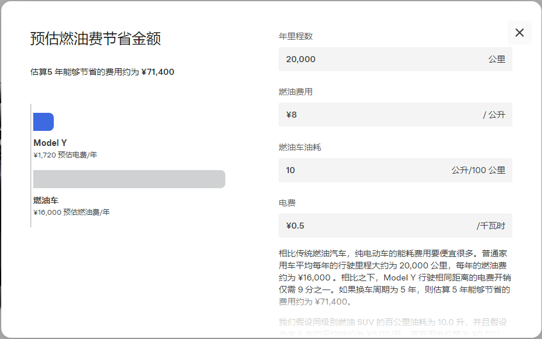Click the 预估燃油费节省金额 heading
Viewport: 542px width, 339px height.
95,39
